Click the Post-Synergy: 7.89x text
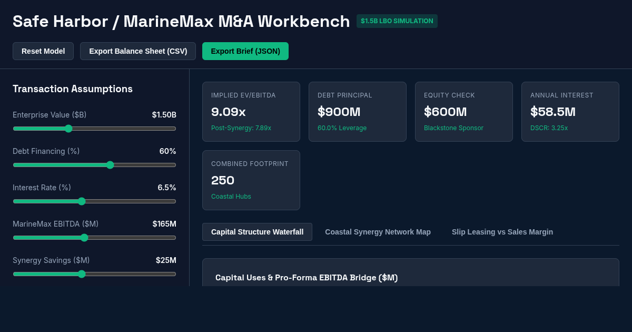This screenshot has width=632, height=332. [241, 128]
